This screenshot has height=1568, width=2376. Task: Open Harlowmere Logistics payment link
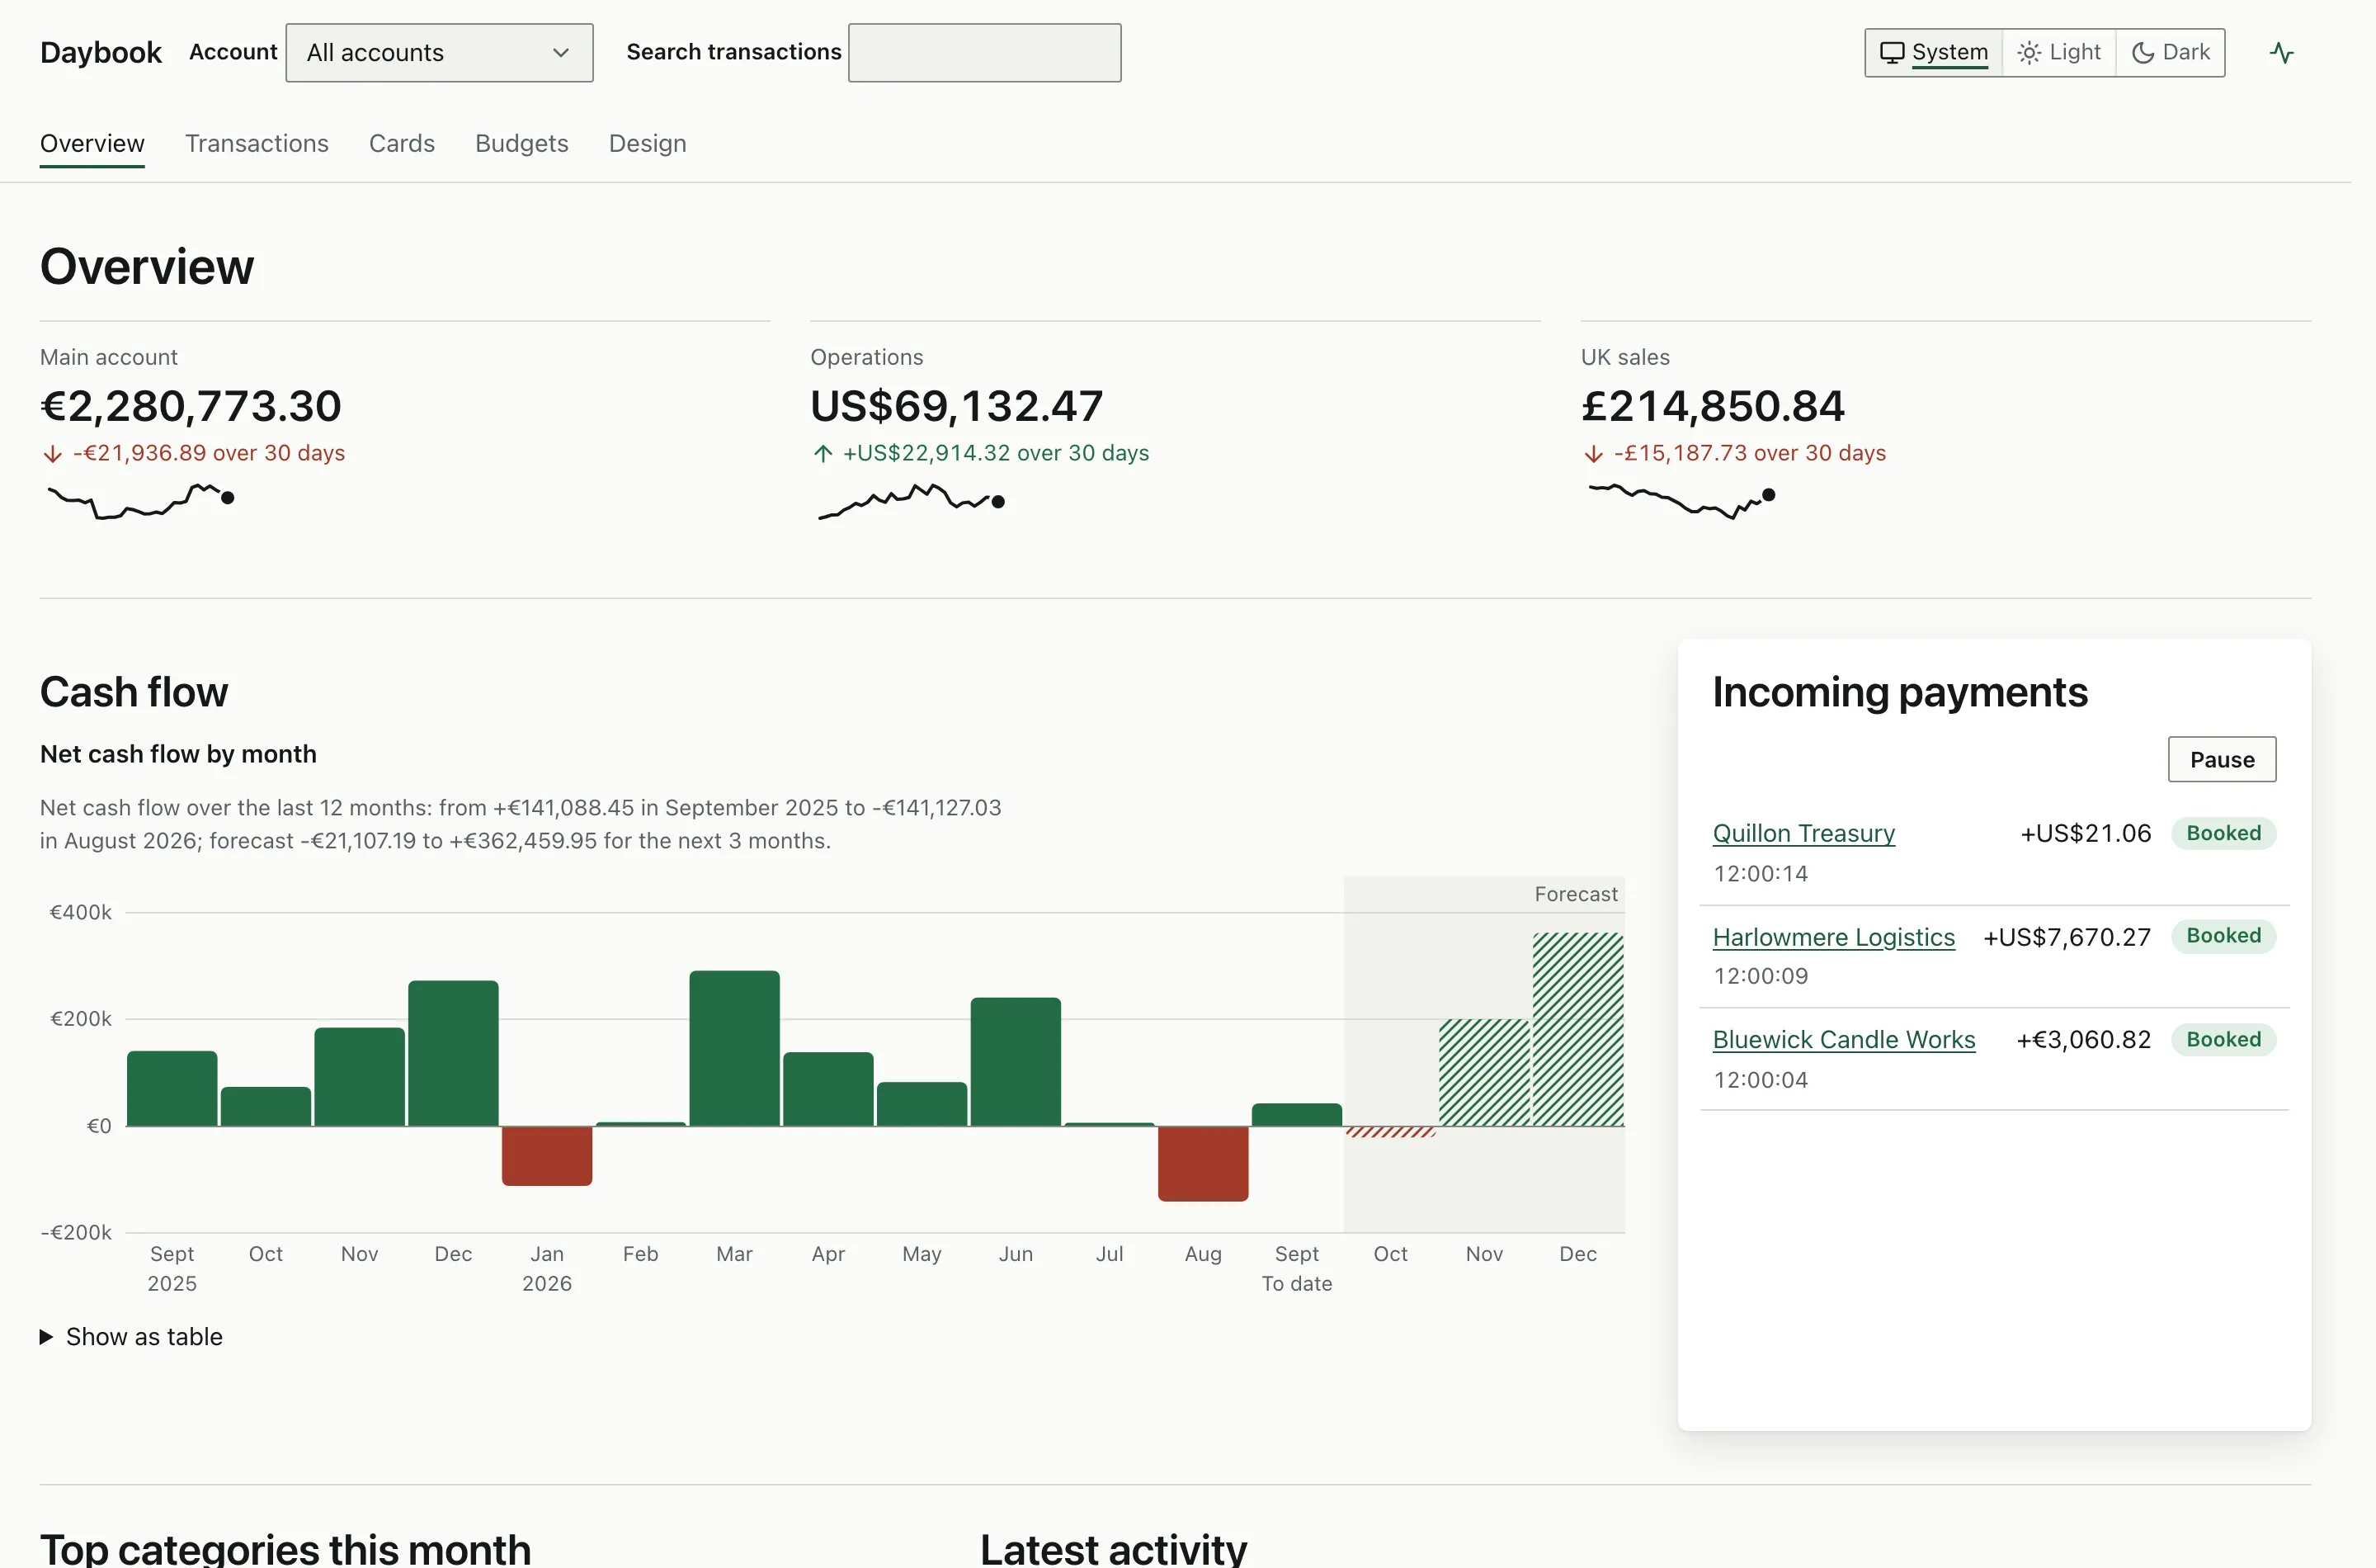click(1833, 937)
